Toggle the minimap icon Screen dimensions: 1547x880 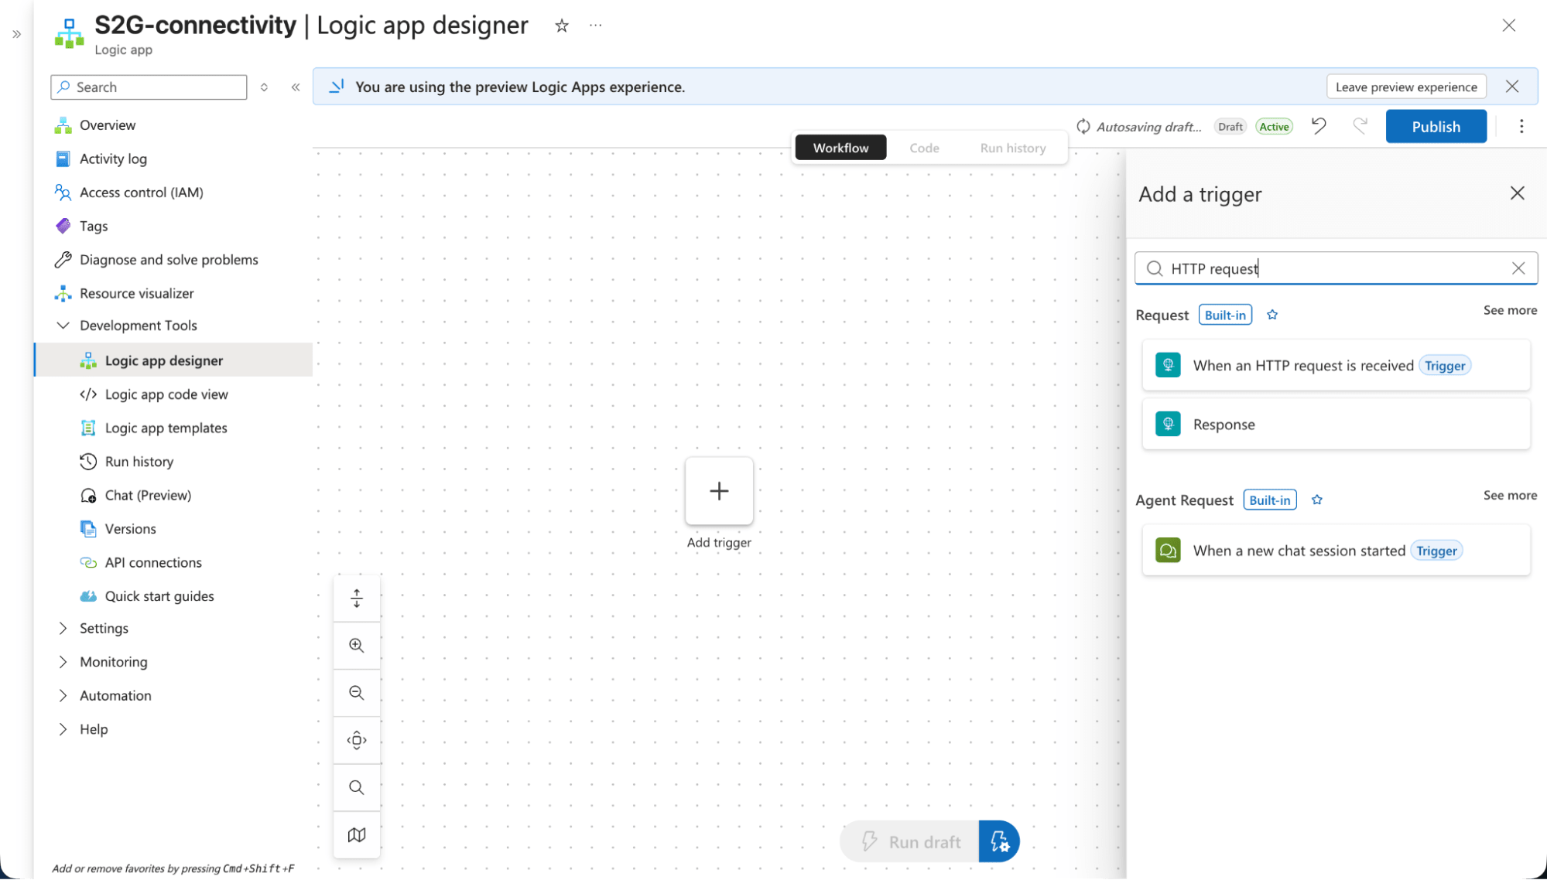(357, 834)
